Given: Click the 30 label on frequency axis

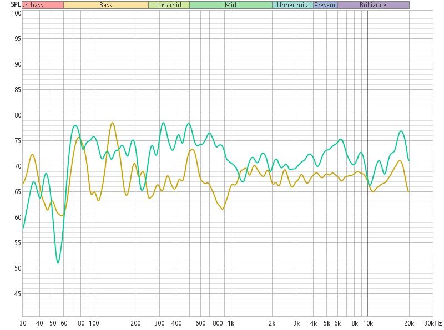Looking at the screenshot, I should [x=23, y=323].
